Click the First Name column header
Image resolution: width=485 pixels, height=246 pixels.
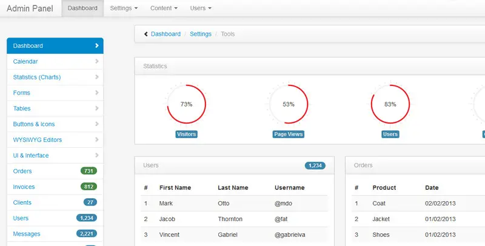pos(175,188)
